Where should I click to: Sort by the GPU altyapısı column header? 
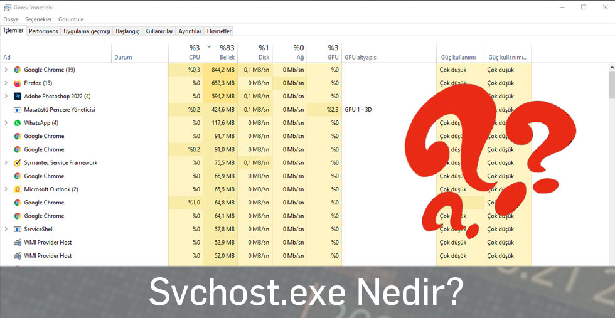click(x=389, y=53)
